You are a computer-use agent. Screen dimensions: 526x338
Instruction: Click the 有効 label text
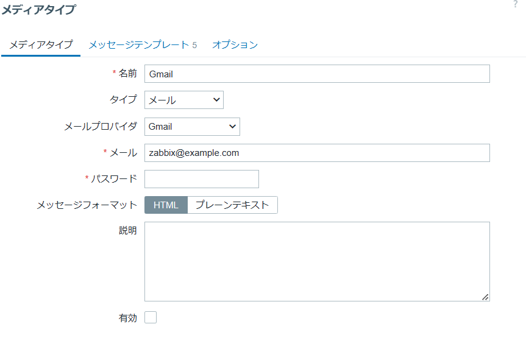tap(128, 318)
